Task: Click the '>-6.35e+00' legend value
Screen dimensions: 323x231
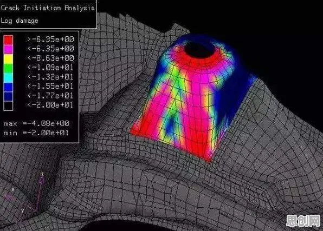Action: click(x=50, y=39)
